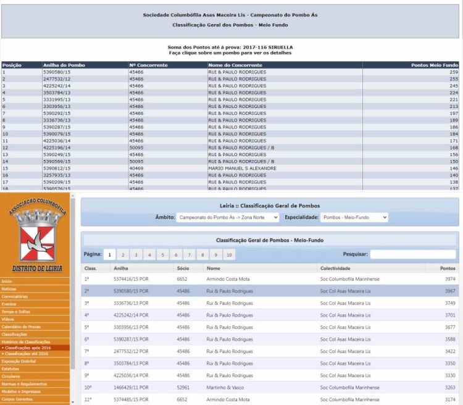Select the 6º row, anilha 5390287/15 POR
Image resolution: width=463 pixels, height=405 pixels.
pos(270,339)
